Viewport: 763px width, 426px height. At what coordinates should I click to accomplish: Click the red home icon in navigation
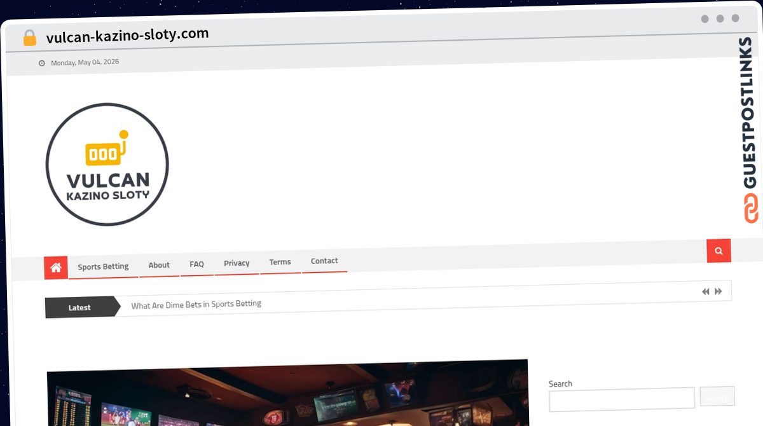[55, 268]
